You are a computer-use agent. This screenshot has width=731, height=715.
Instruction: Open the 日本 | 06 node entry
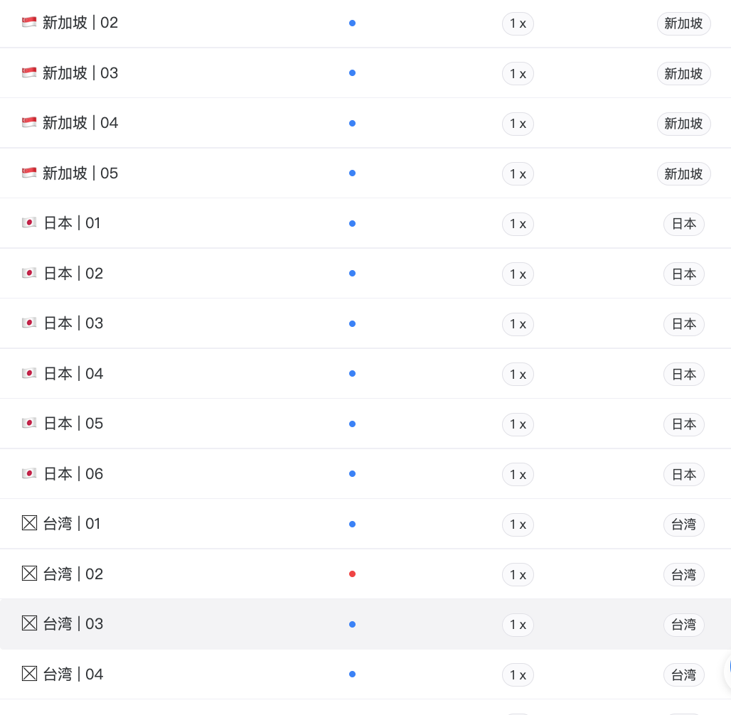[x=365, y=473]
